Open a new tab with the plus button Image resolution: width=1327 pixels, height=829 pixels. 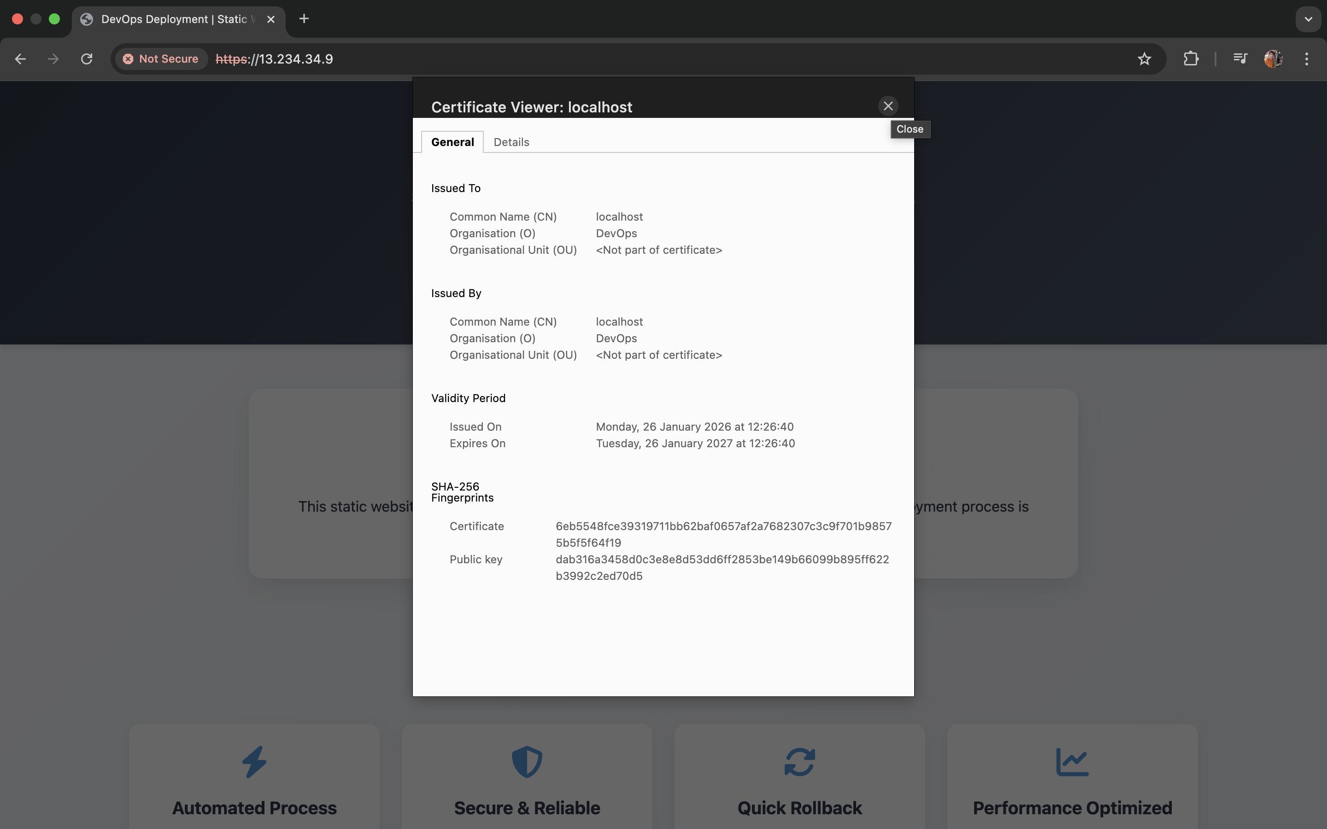coord(304,18)
